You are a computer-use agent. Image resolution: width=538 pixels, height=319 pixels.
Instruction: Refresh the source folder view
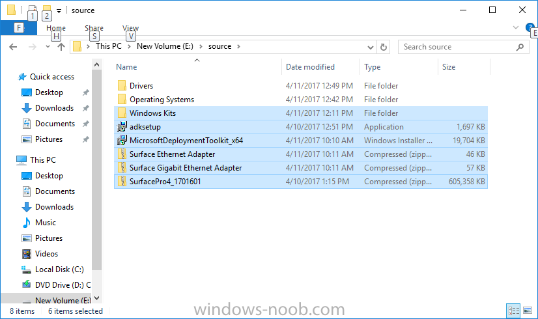click(384, 47)
